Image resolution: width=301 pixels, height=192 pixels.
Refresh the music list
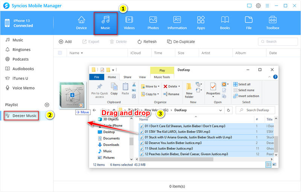[x=147, y=42]
